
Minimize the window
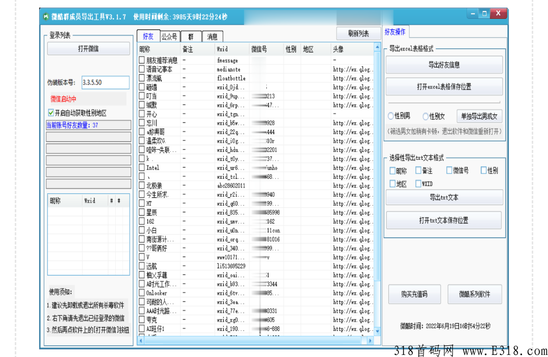coord(473,14)
